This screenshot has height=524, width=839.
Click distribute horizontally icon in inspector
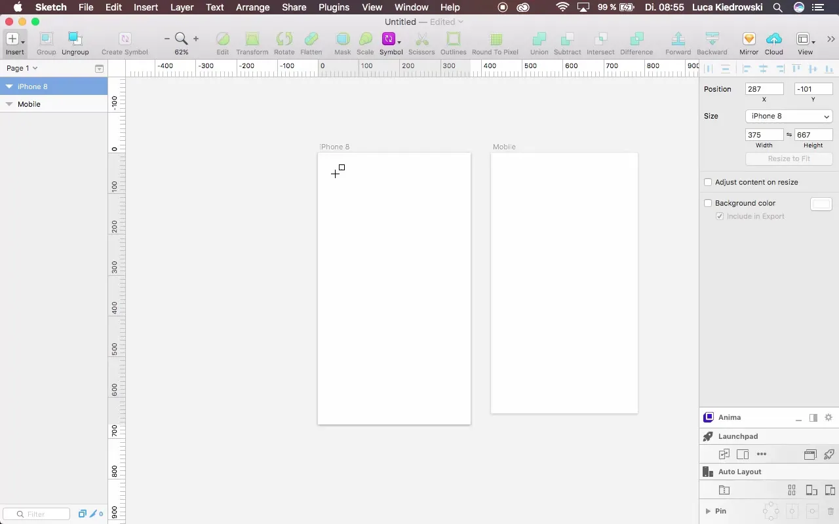click(x=709, y=68)
